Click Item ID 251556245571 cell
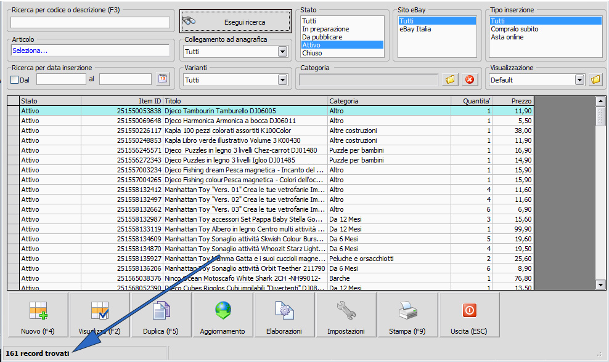This screenshot has width=609, height=362. coord(122,150)
